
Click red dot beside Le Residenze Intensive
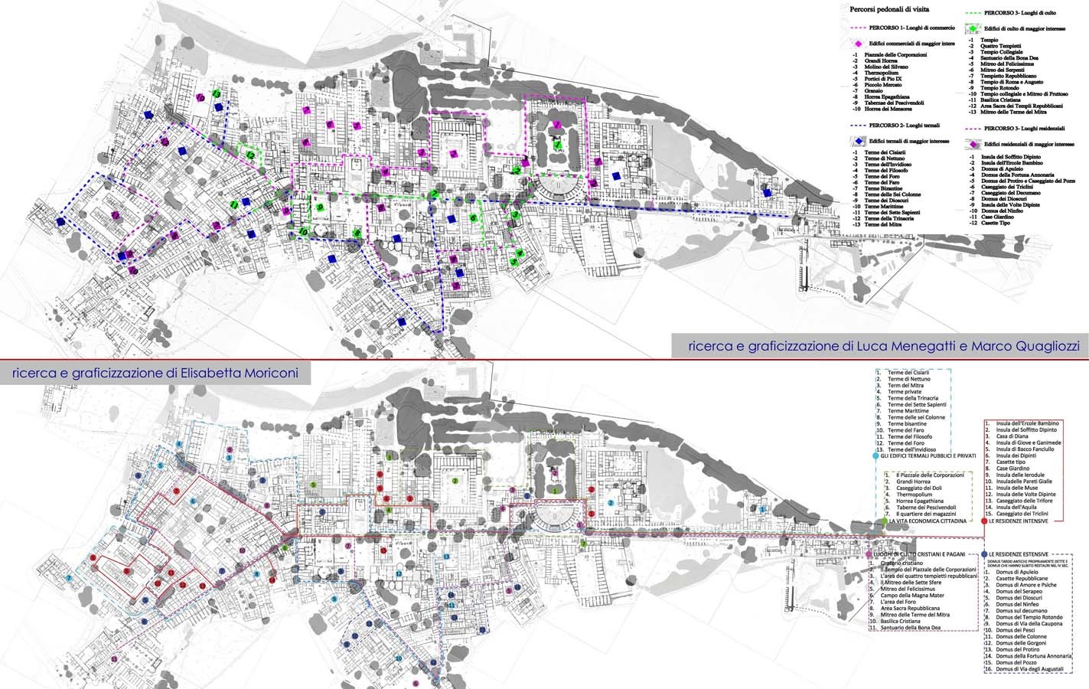click(983, 521)
